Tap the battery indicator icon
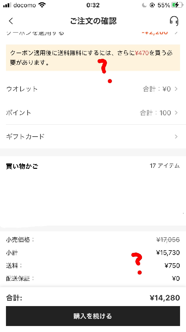This screenshot has width=186, height=332. click(x=177, y=5)
